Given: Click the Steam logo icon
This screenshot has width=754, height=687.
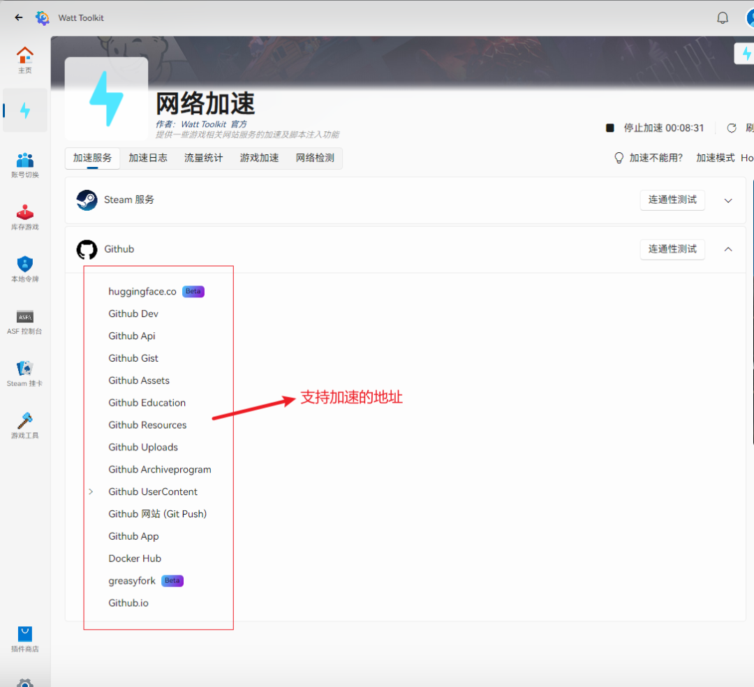Looking at the screenshot, I should pyautogui.click(x=87, y=200).
